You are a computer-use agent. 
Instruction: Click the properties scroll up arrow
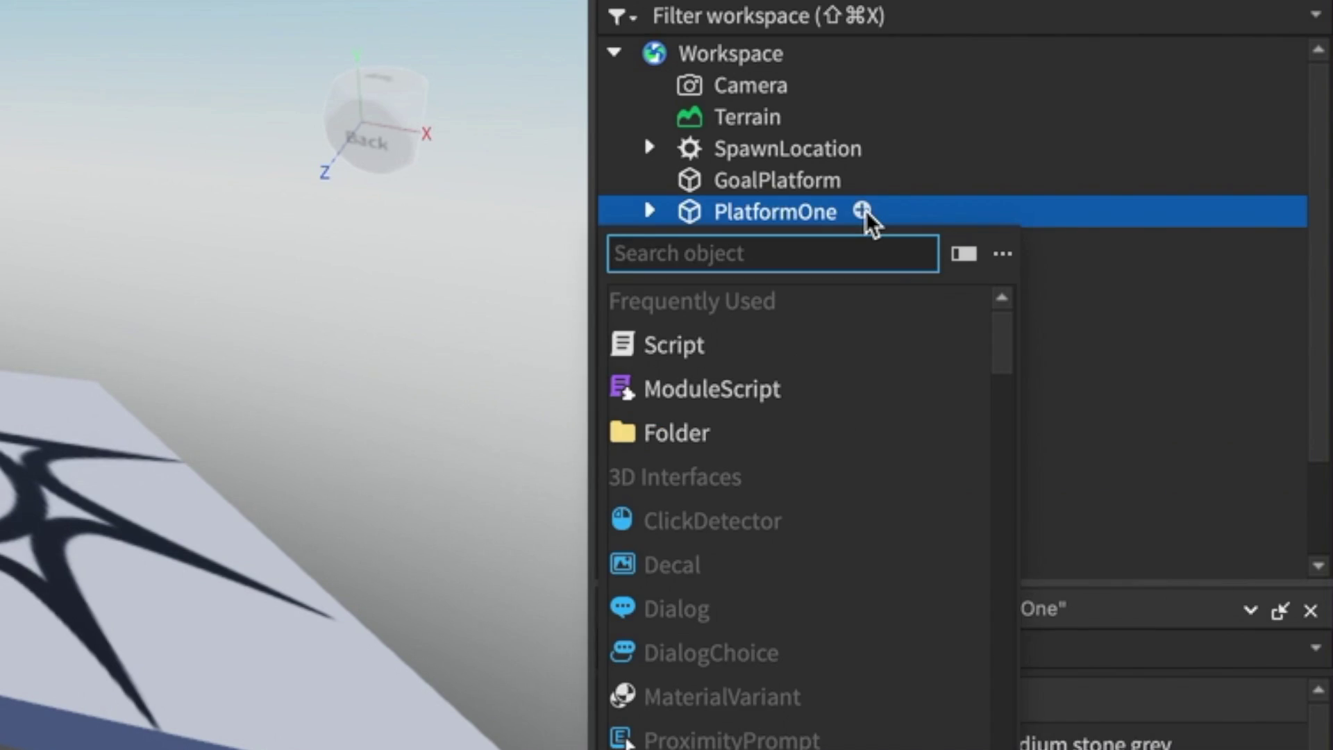click(x=1318, y=690)
